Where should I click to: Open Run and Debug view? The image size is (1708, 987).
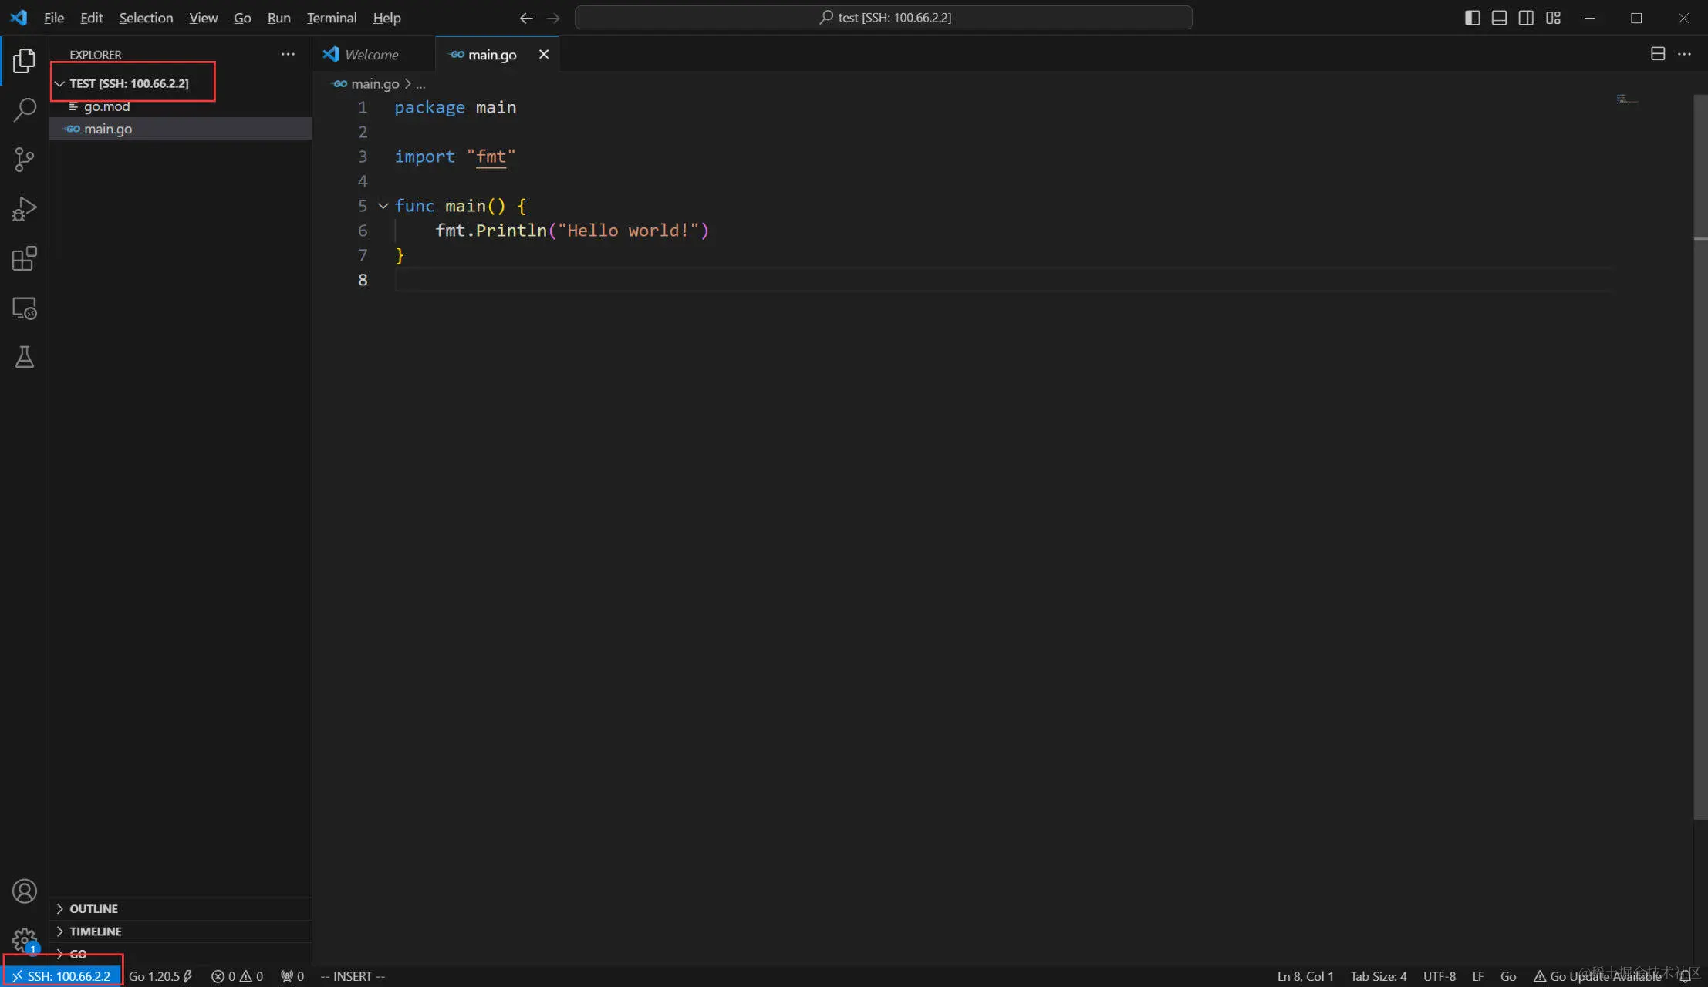25,209
